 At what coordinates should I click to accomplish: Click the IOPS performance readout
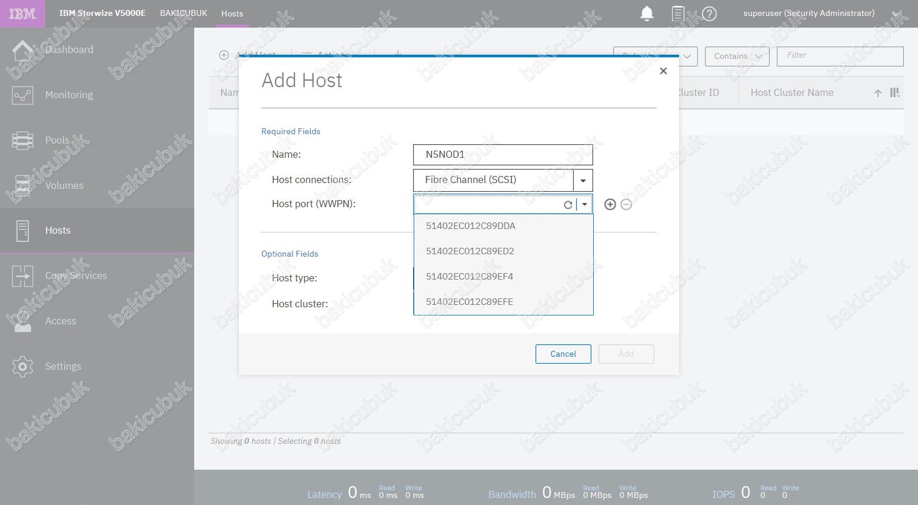756,493
